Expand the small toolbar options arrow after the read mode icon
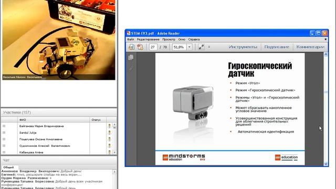This screenshot has width=336, height=189. pos(209,47)
